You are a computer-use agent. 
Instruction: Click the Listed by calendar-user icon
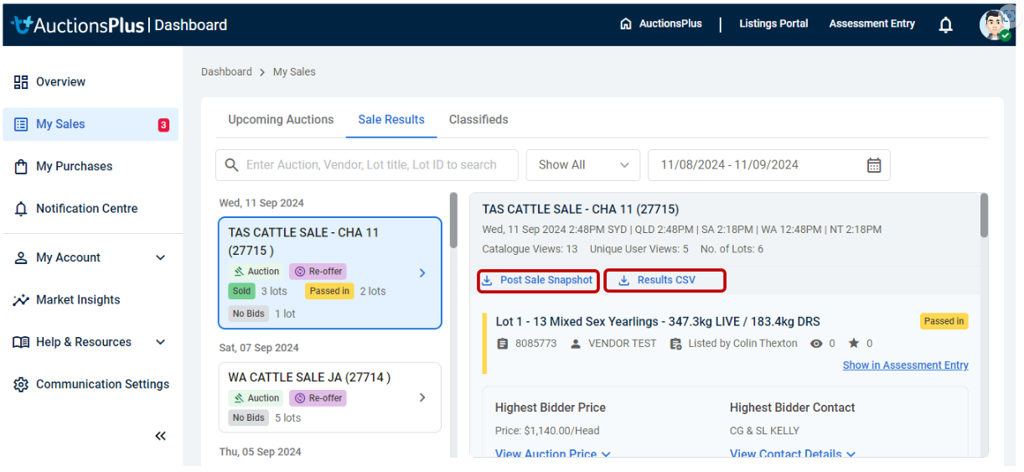(675, 344)
